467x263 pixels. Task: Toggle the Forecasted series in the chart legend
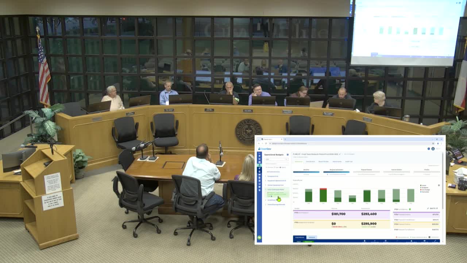pos(425,192)
